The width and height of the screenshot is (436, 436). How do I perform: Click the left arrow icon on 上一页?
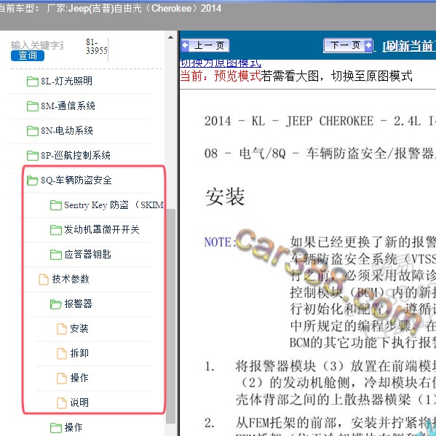pos(185,45)
